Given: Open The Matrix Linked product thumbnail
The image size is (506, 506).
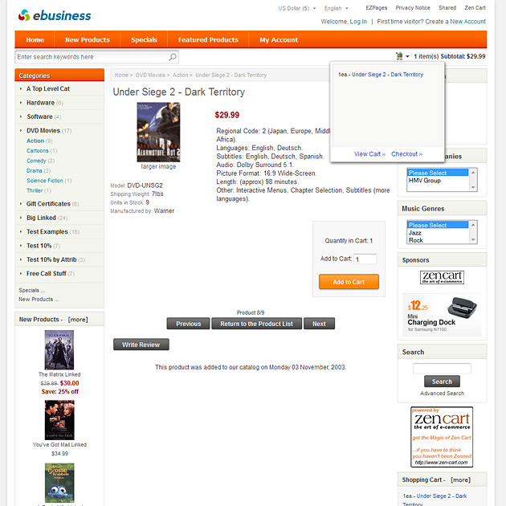Looking at the screenshot, I should (x=59, y=350).
